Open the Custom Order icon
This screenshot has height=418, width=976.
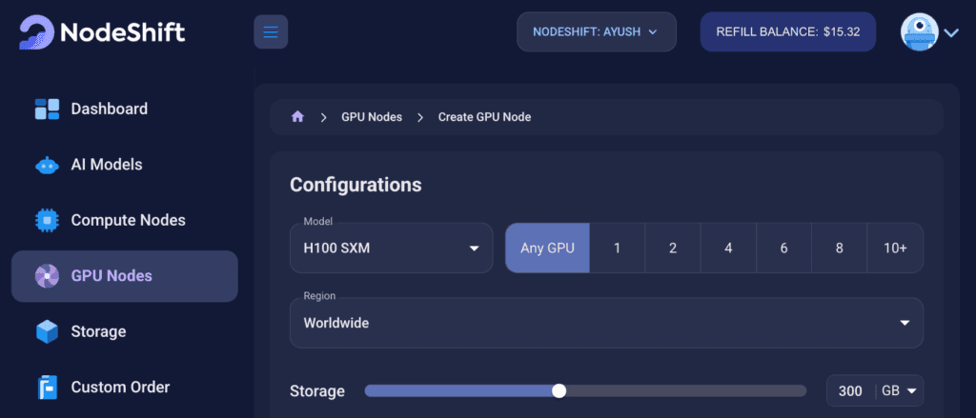pyautogui.click(x=47, y=387)
